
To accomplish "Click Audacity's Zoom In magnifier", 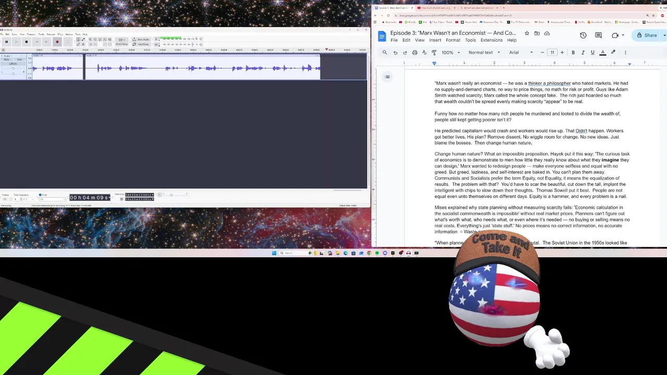I will pyautogui.click(x=90, y=39).
